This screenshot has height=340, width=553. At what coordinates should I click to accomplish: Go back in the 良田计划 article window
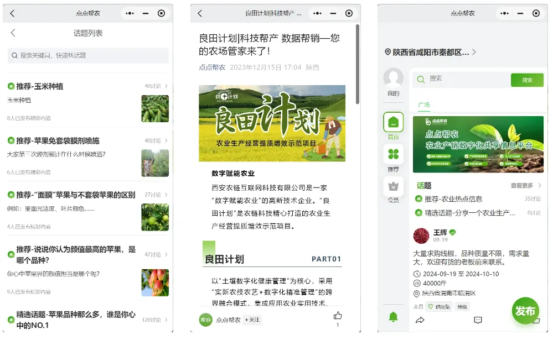(x=200, y=13)
